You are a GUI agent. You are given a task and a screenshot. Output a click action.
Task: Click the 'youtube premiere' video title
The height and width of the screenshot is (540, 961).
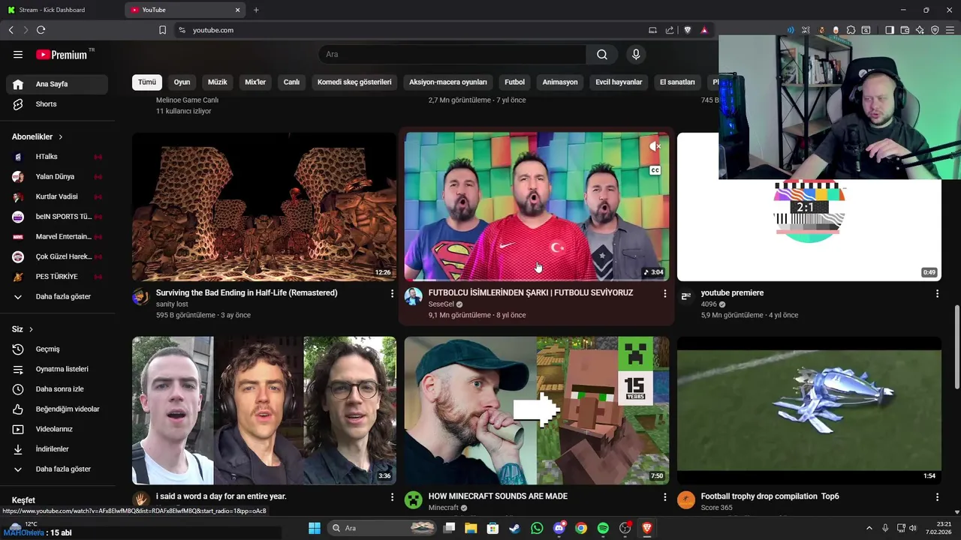(732, 293)
